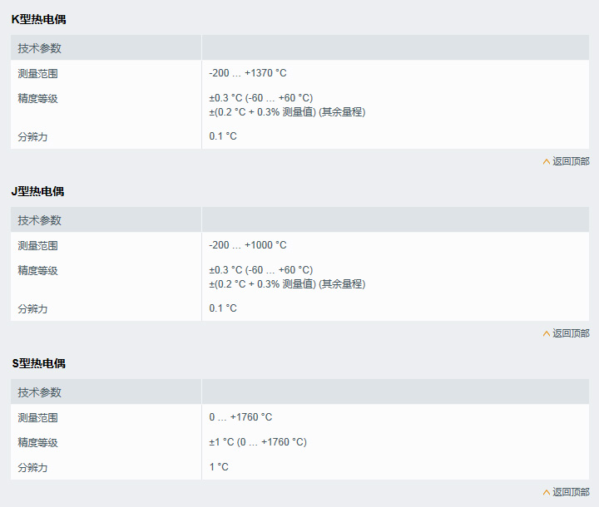
Task: Click 返回顶部 link under the S型热电偶 table
Action: (x=571, y=492)
